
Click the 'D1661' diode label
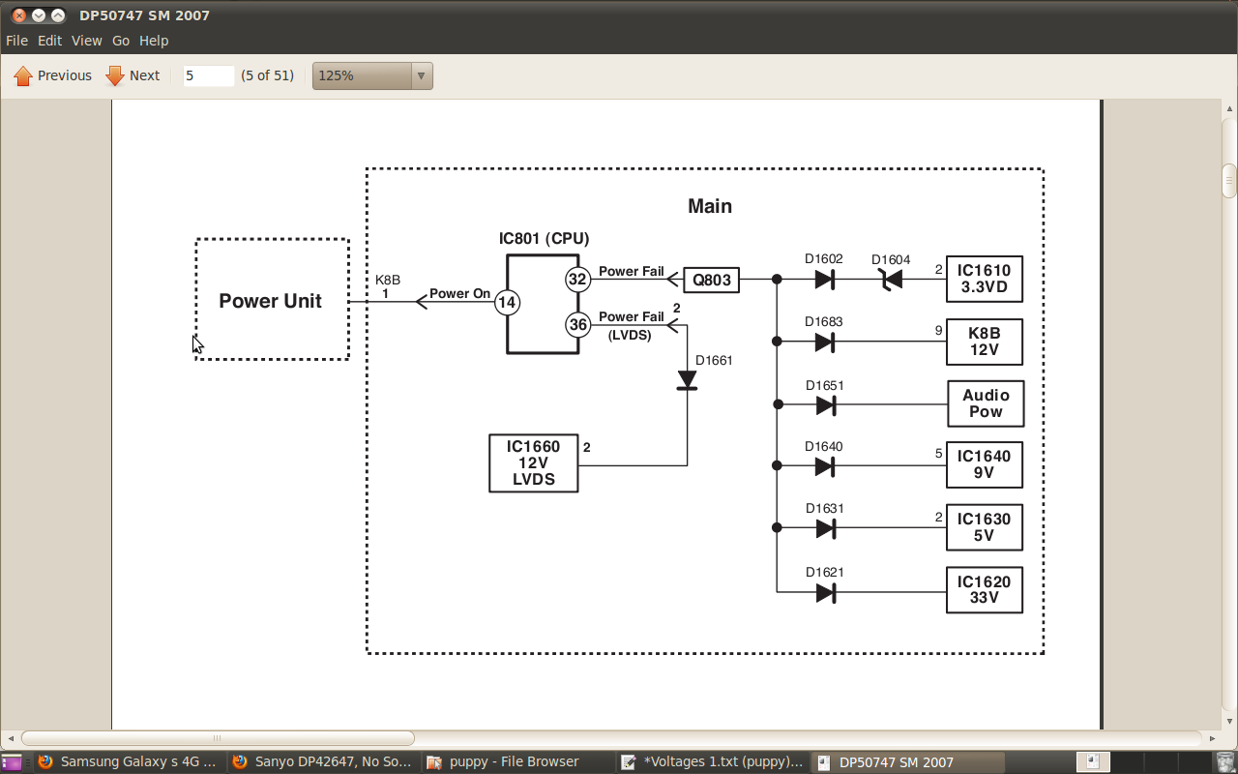[715, 361]
